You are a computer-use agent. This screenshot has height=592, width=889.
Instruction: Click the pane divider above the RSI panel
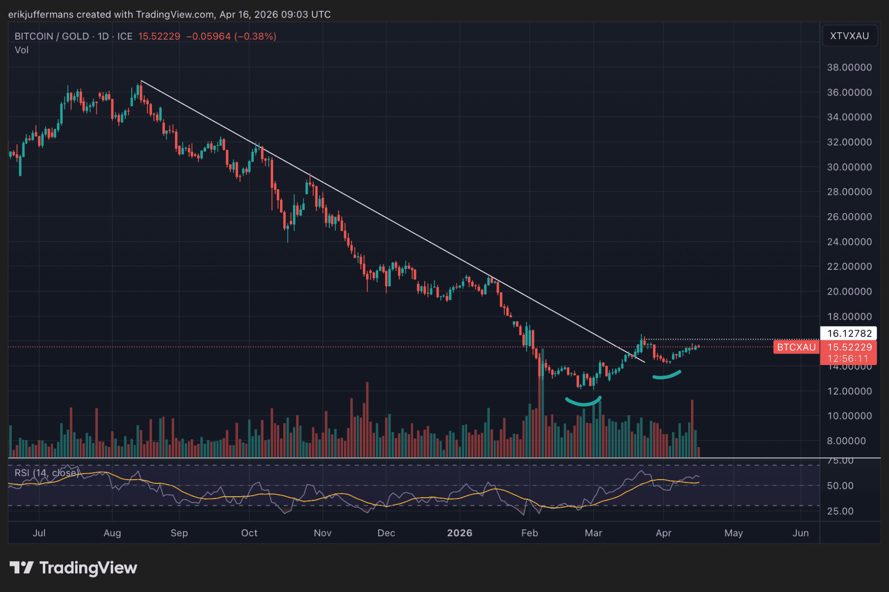(415, 458)
